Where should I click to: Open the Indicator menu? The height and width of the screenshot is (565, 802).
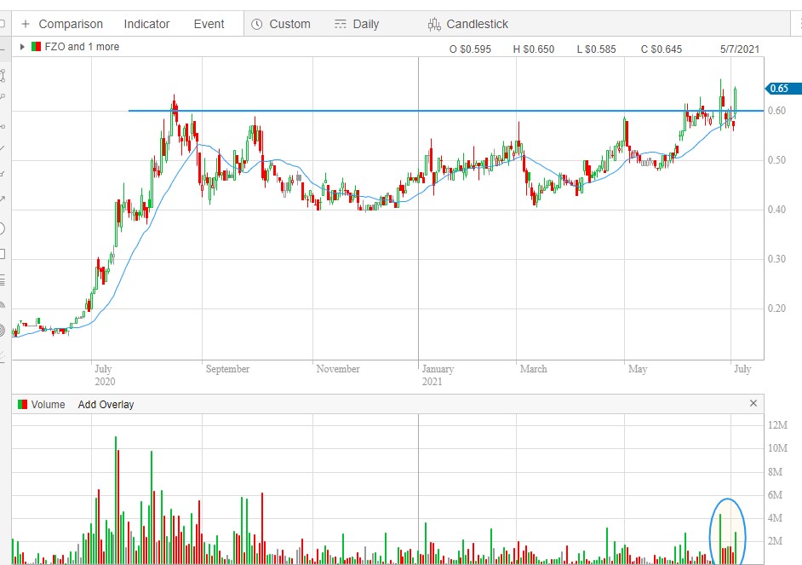click(x=146, y=24)
